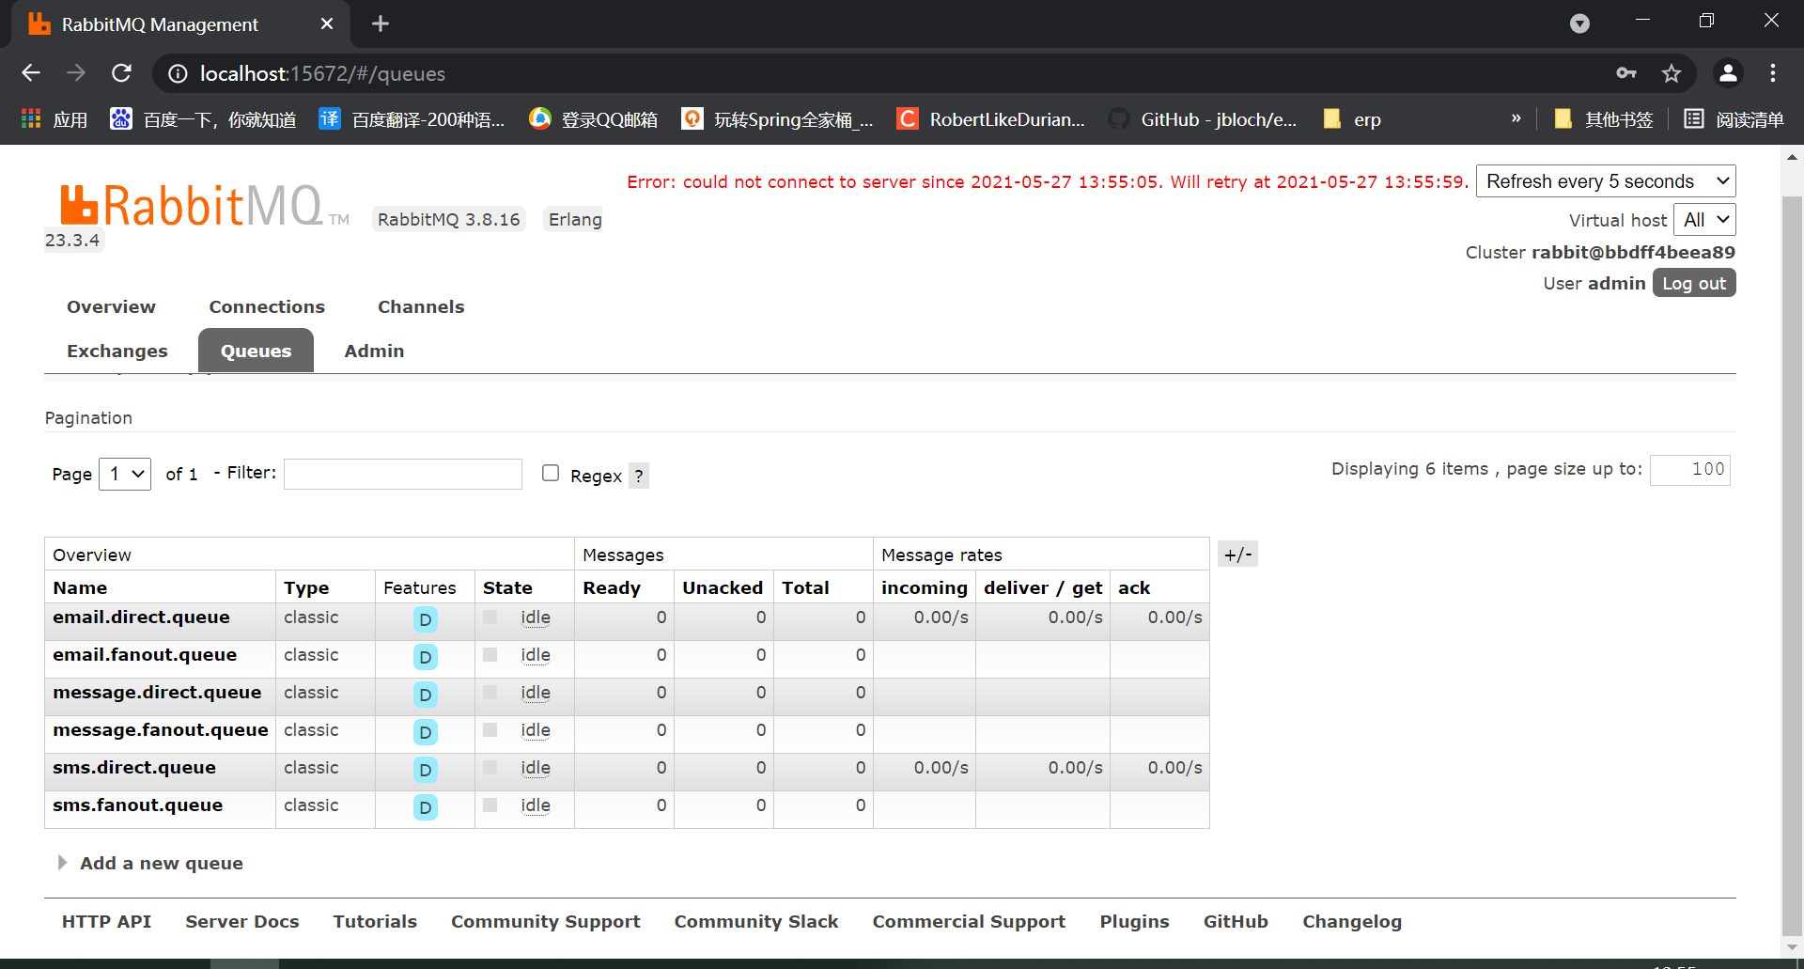Open the Chrome tab search dropdown arrow

point(1580,23)
